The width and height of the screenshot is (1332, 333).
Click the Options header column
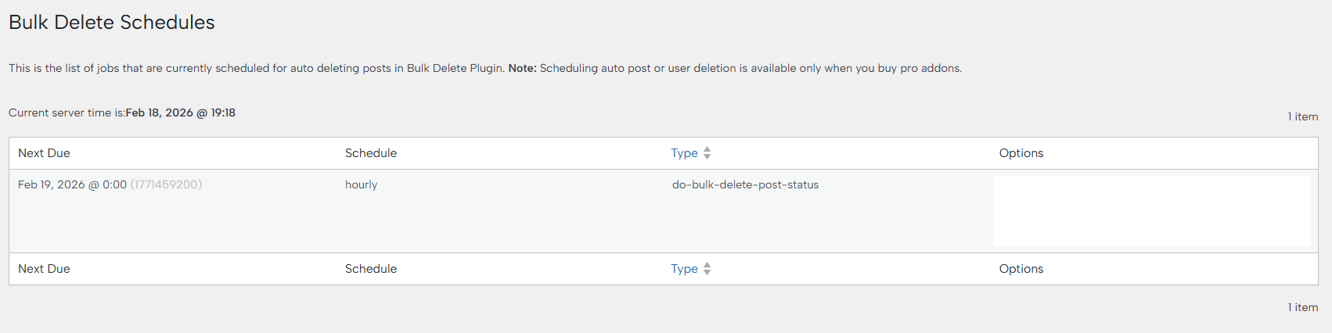coord(1021,153)
